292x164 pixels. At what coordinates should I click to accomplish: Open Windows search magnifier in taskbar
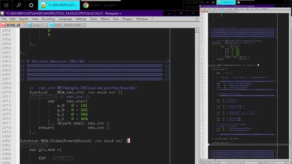click(x=19, y=5)
